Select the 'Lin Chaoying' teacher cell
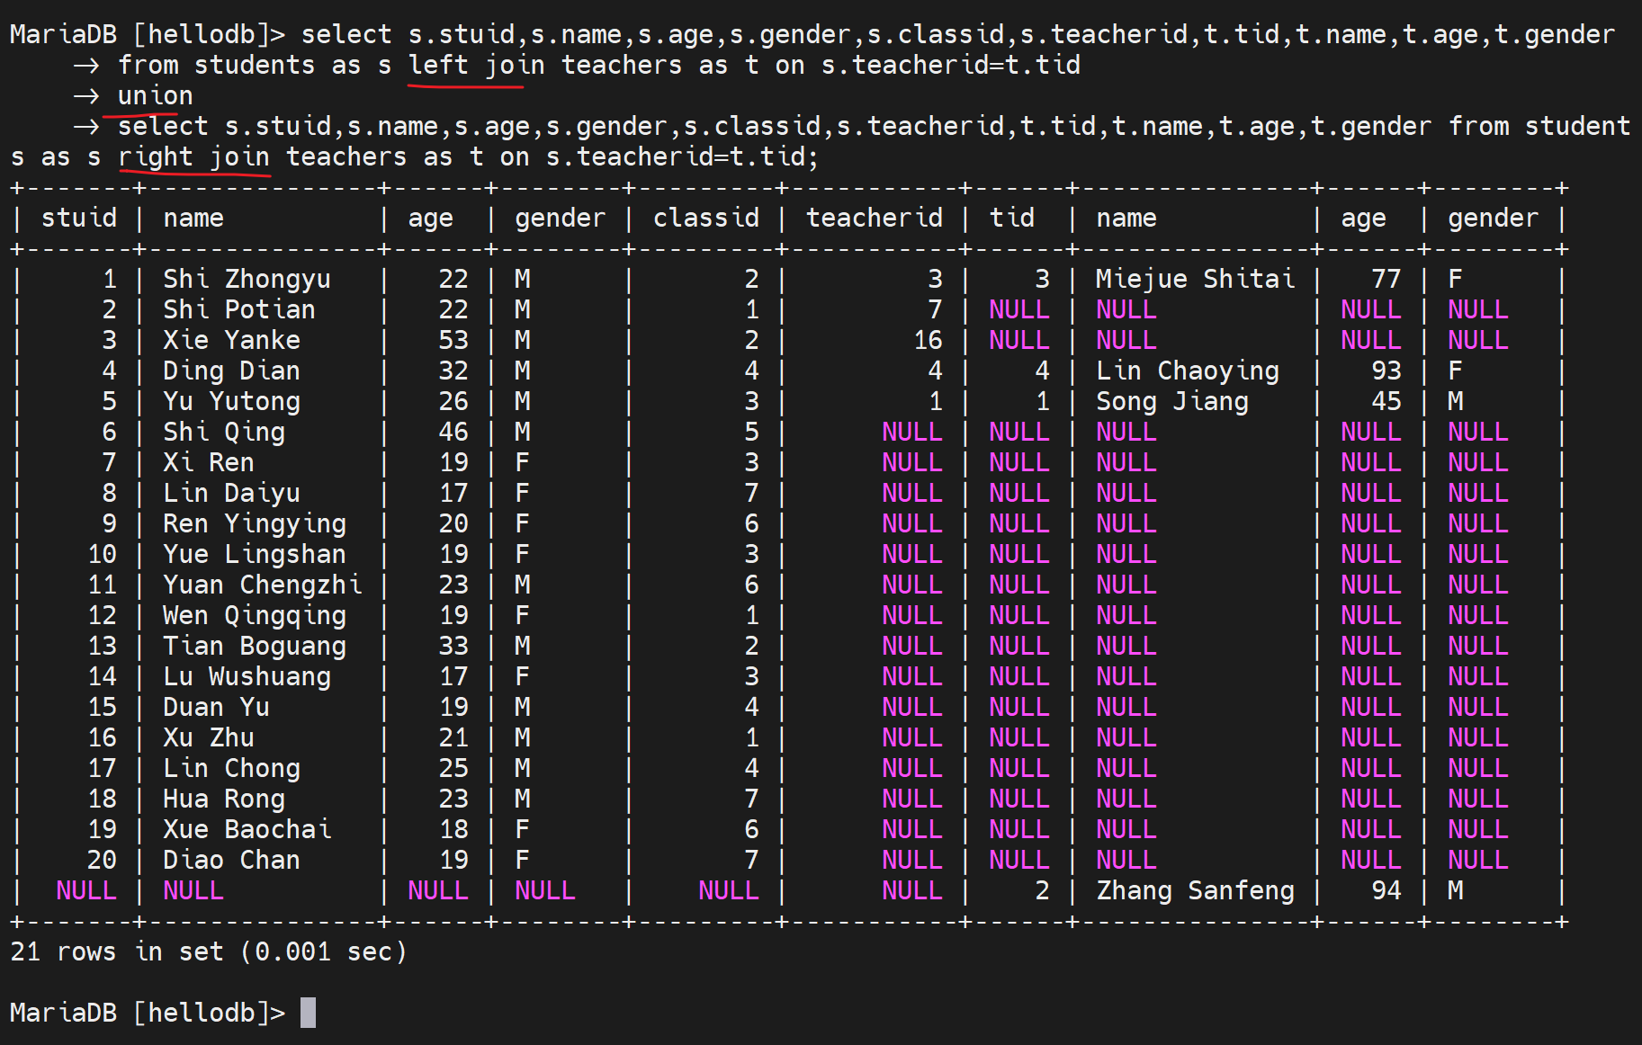Image resolution: width=1642 pixels, height=1045 pixels. point(1187,371)
